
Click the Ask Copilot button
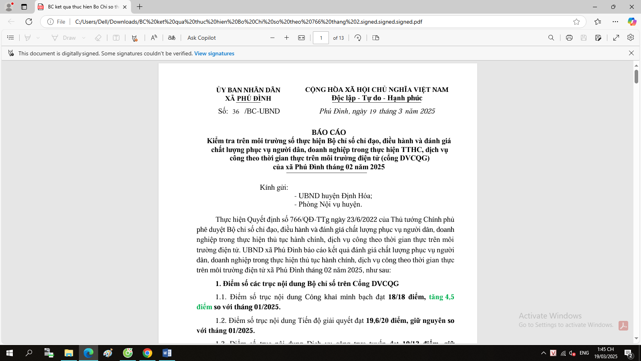(x=202, y=38)
